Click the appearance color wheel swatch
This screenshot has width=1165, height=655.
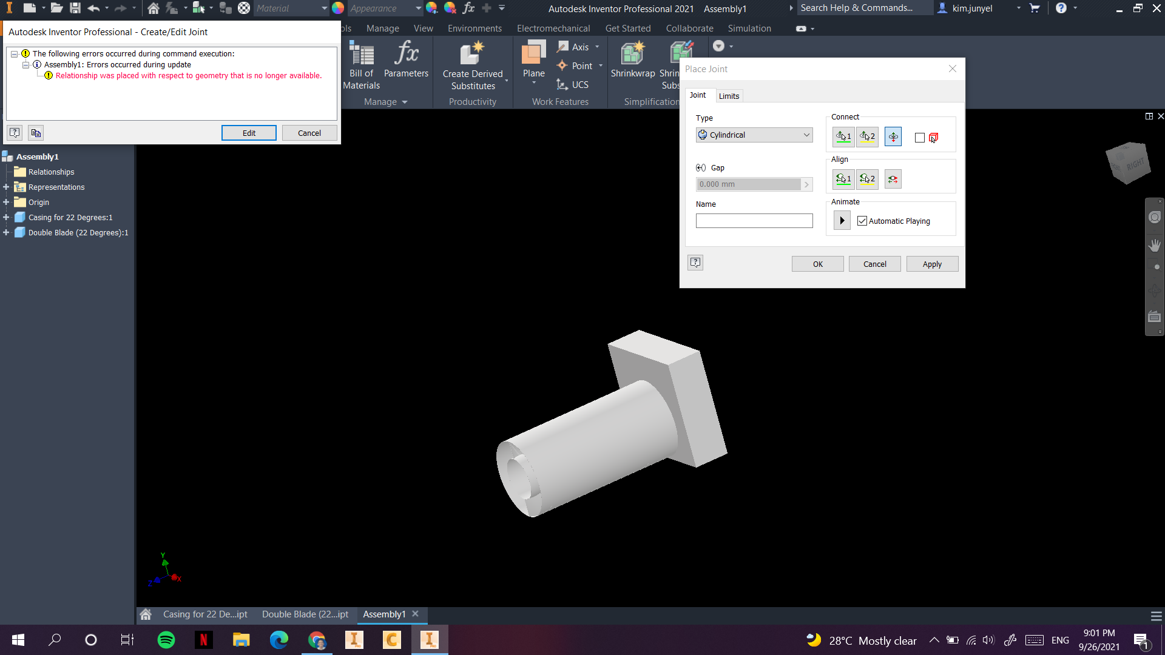(338, 8)
